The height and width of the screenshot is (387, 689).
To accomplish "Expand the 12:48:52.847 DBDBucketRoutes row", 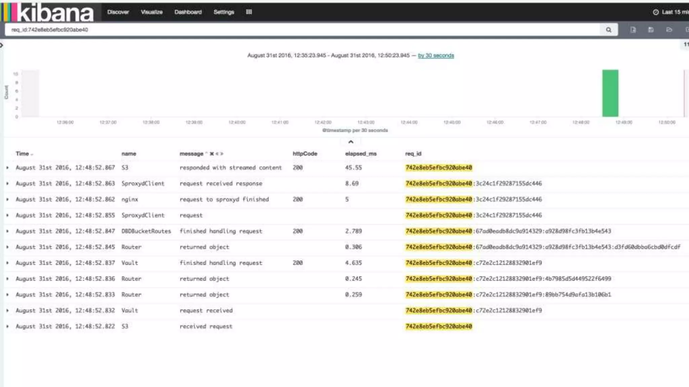I will [7, 231].
